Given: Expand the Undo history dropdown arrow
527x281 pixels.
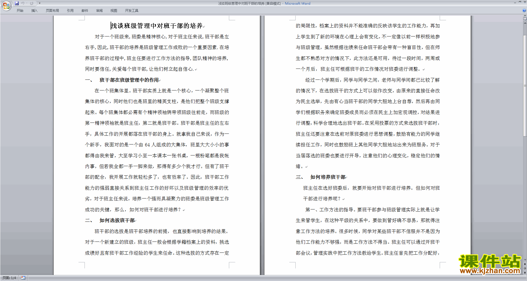Looking at the screenshot, I should pos(27,3).
